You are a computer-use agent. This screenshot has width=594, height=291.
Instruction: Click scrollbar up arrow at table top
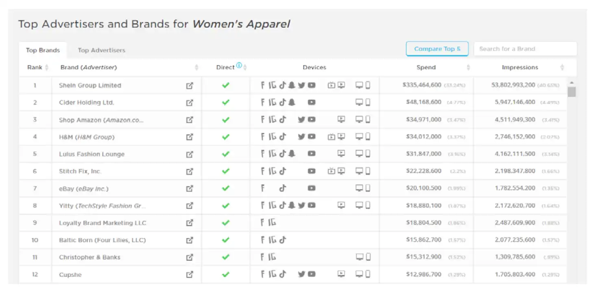click(x=572, y=83)
